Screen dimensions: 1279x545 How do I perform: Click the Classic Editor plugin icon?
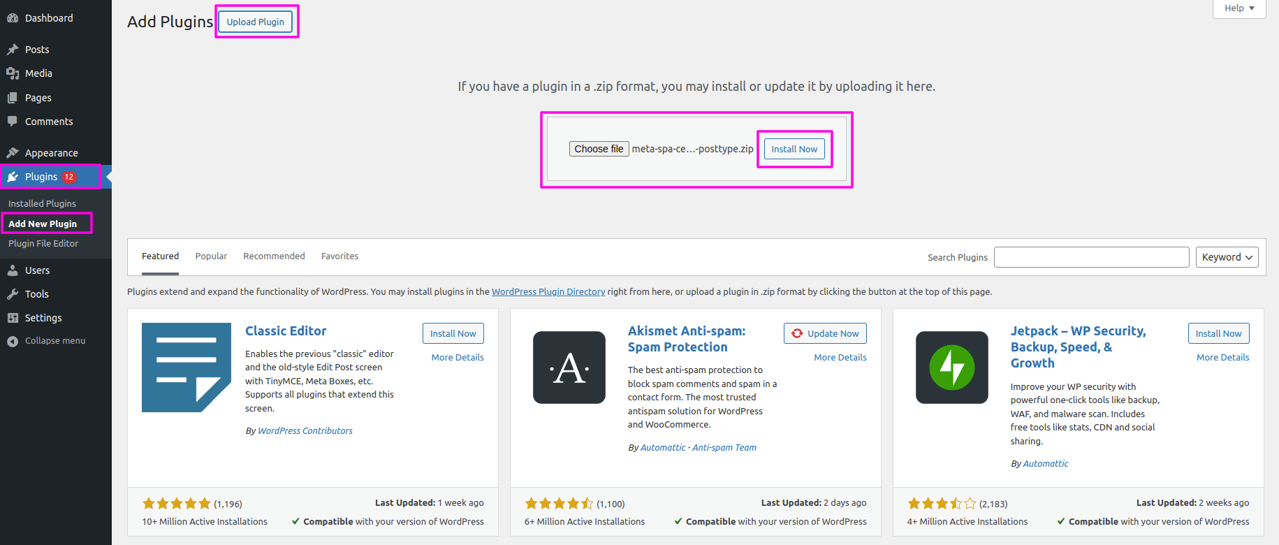[187, 368]
